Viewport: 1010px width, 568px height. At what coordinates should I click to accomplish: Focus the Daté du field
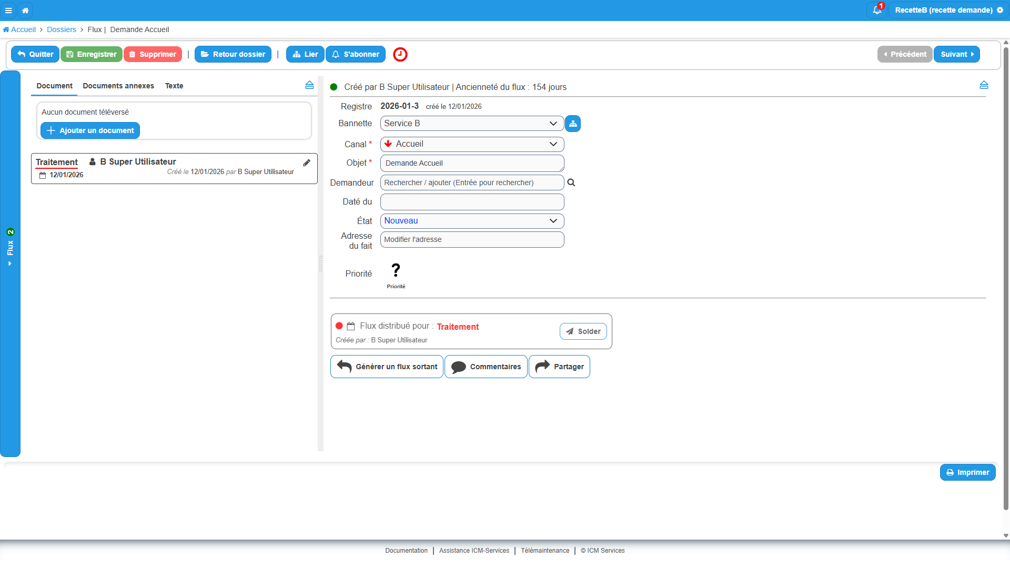click(472, 202)
